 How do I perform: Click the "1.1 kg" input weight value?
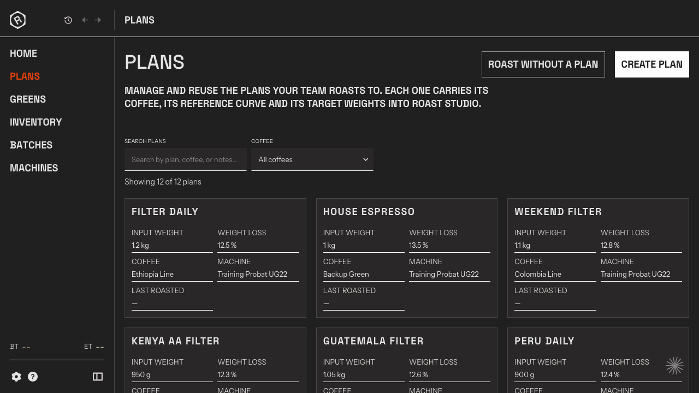coord(522,246)
